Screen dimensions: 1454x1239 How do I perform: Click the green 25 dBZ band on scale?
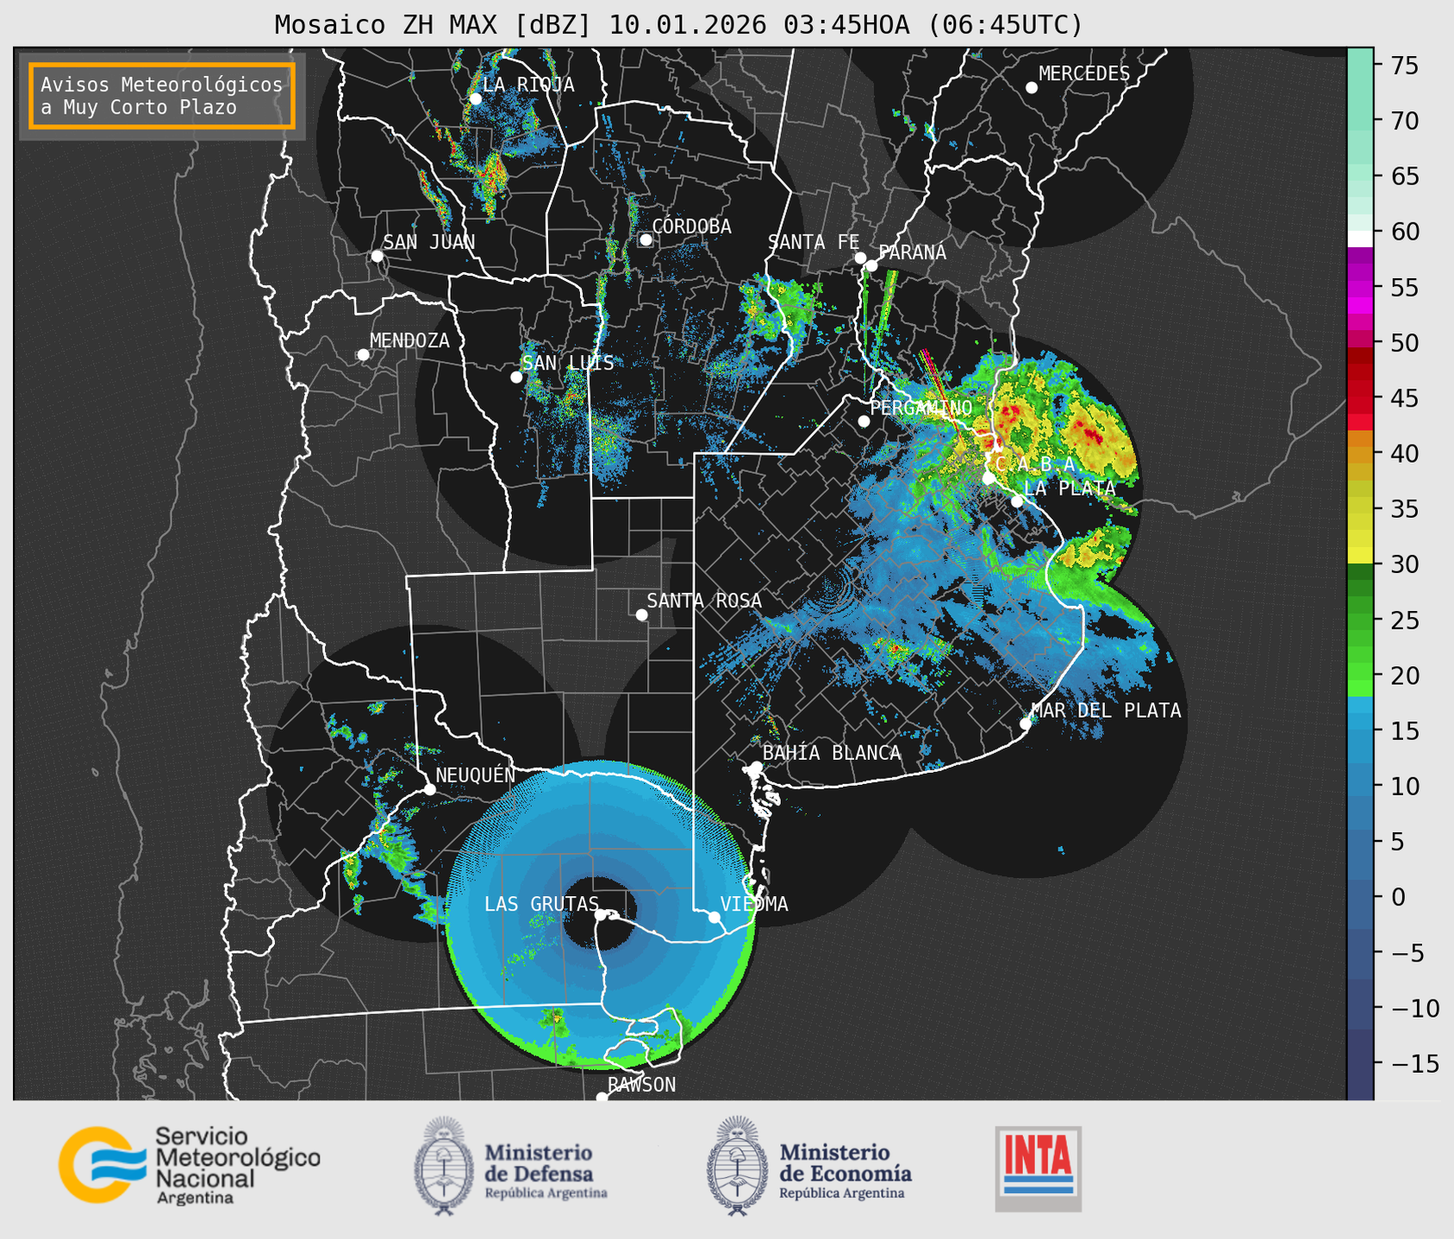pyautogui.click(x=1360, y=619)
